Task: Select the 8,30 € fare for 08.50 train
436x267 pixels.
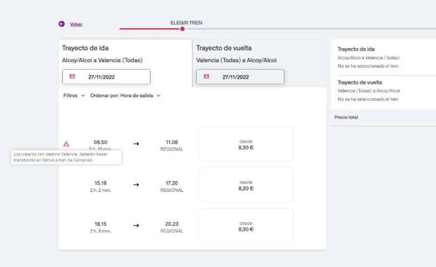Action: pyautogui.click(x=246, y=144)
